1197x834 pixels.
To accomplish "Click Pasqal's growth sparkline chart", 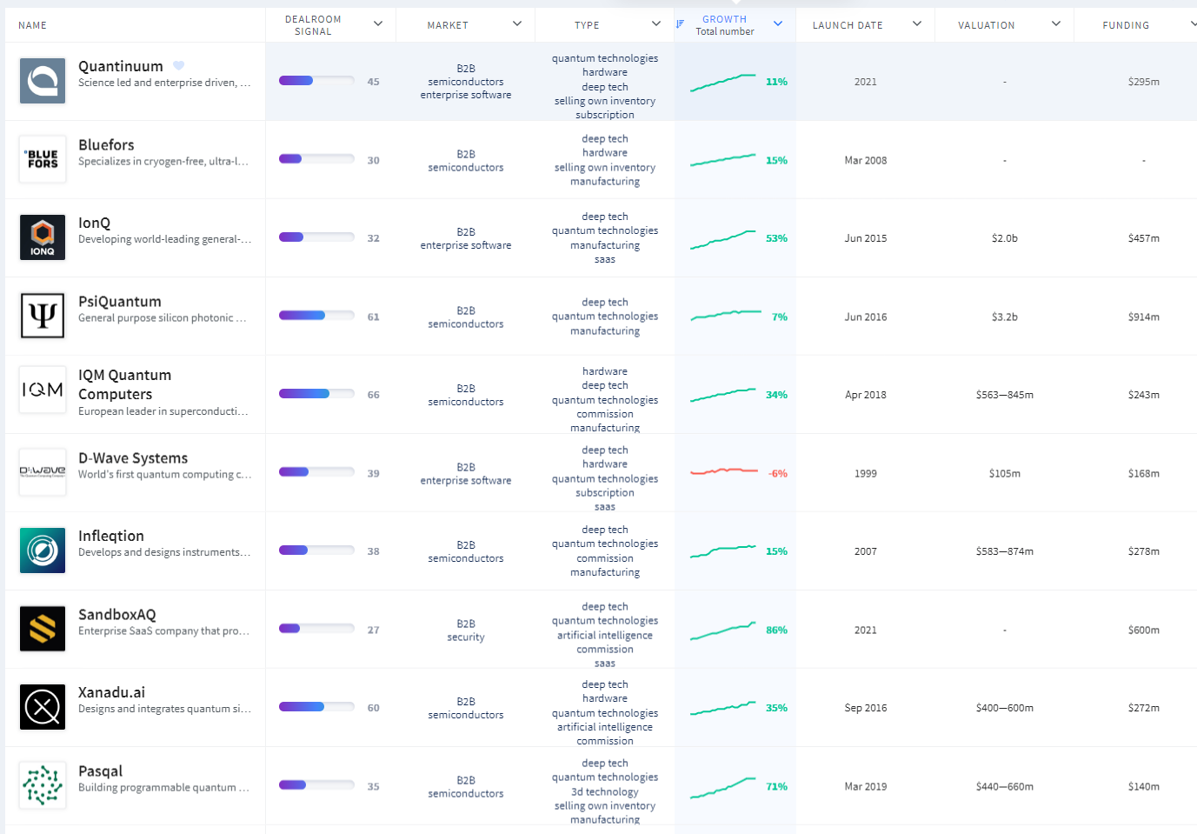I will click(723, 787).
